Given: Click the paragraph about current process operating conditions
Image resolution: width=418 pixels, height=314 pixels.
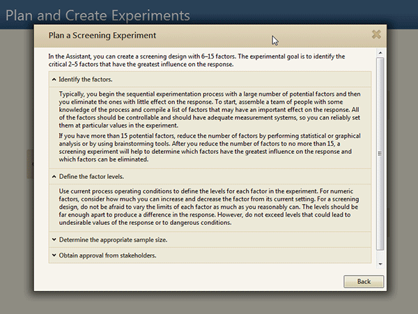Looking at the screenshot, I should [209, 207].
